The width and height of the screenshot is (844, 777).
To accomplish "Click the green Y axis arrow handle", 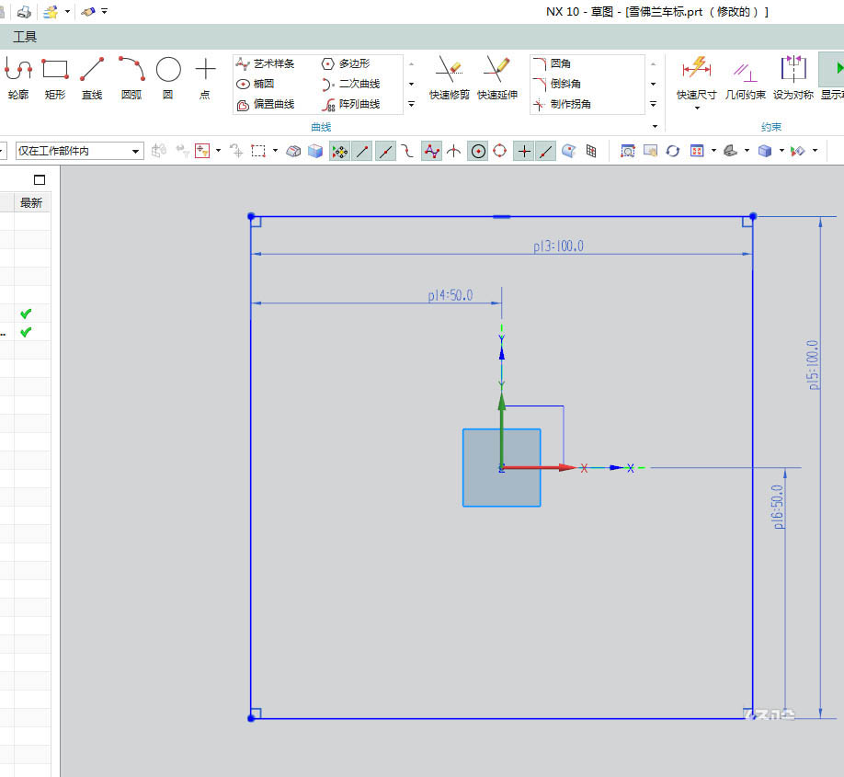I will pyautogui.click(x=502, y=401).
